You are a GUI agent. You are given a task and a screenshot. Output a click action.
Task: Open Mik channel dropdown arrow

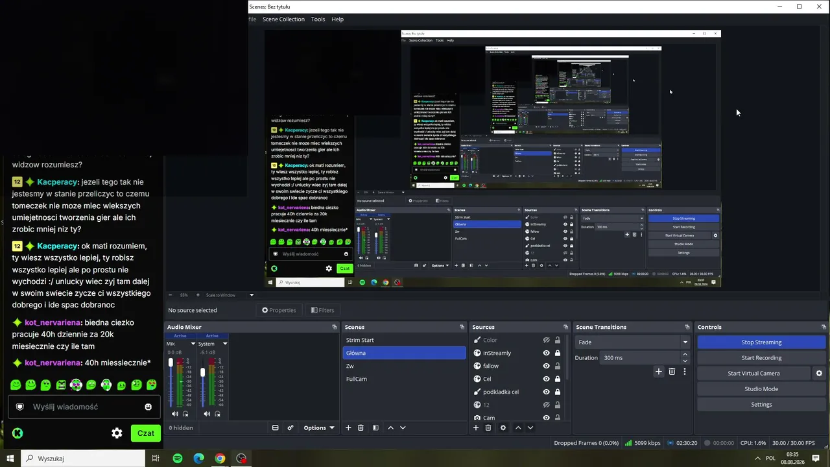click(x=193, y=344)
